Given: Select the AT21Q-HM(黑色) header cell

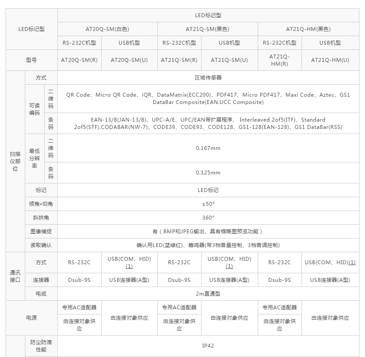Looking at the screenshot, I should tap(308, 29).
